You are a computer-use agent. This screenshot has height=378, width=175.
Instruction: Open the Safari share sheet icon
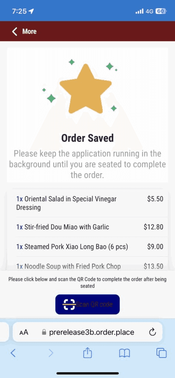[88, 353]
